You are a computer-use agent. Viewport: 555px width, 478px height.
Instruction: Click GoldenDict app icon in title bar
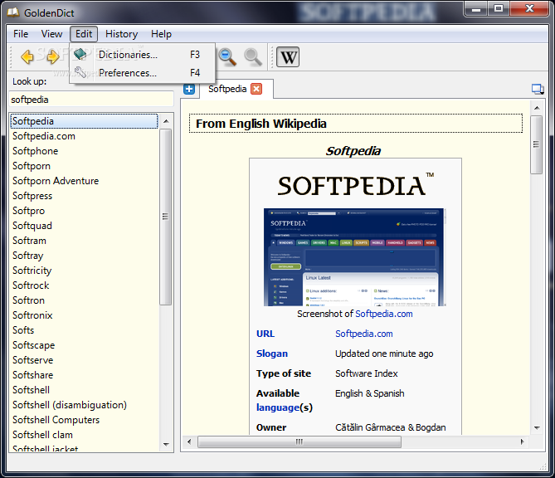tap(13, 12)
